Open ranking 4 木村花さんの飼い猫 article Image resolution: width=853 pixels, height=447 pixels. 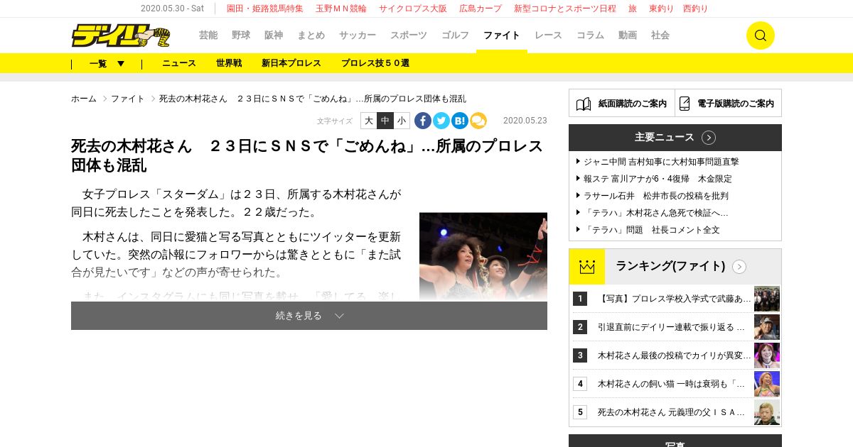click(x=671, y=384)
